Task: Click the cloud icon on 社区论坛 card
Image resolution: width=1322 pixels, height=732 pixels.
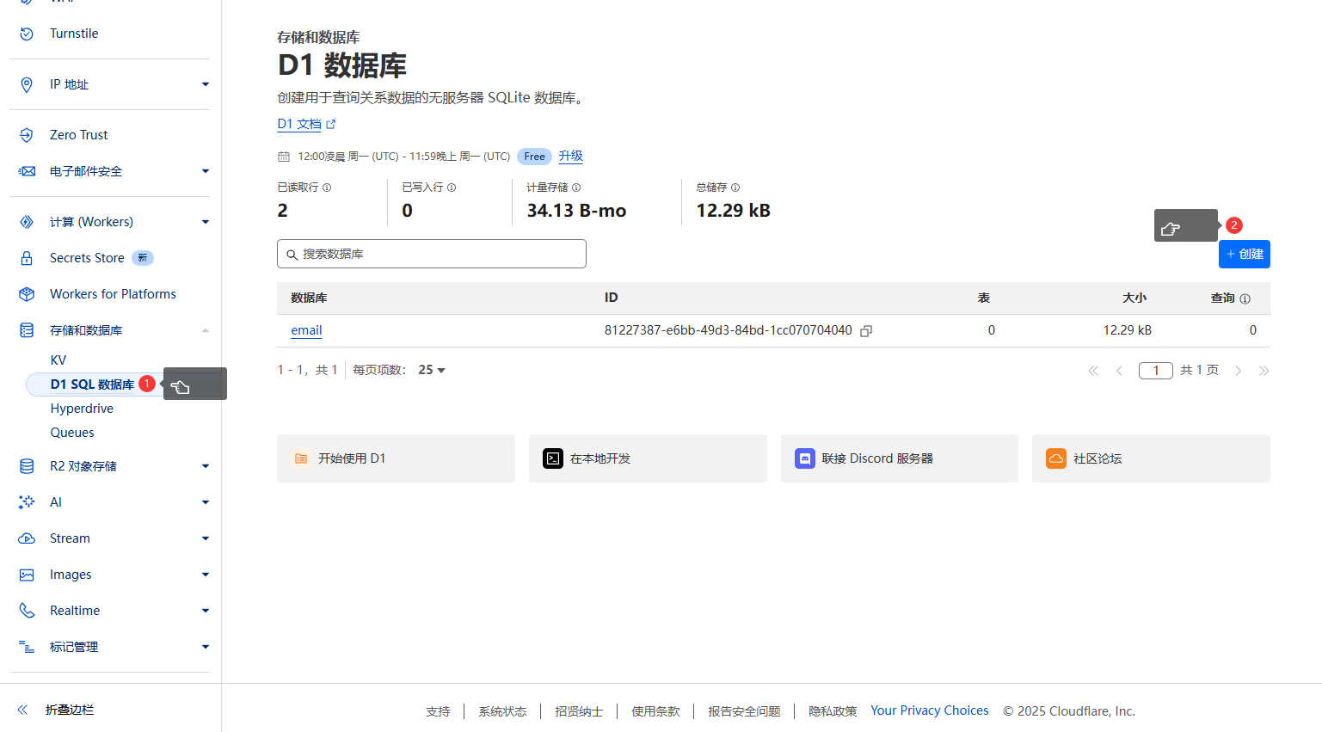Action: click(1055, 458)
